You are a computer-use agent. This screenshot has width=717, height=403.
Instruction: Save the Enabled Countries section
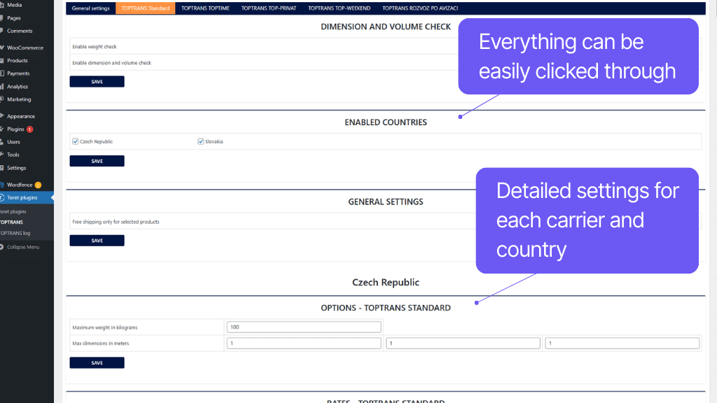click(x=97, y=162)
